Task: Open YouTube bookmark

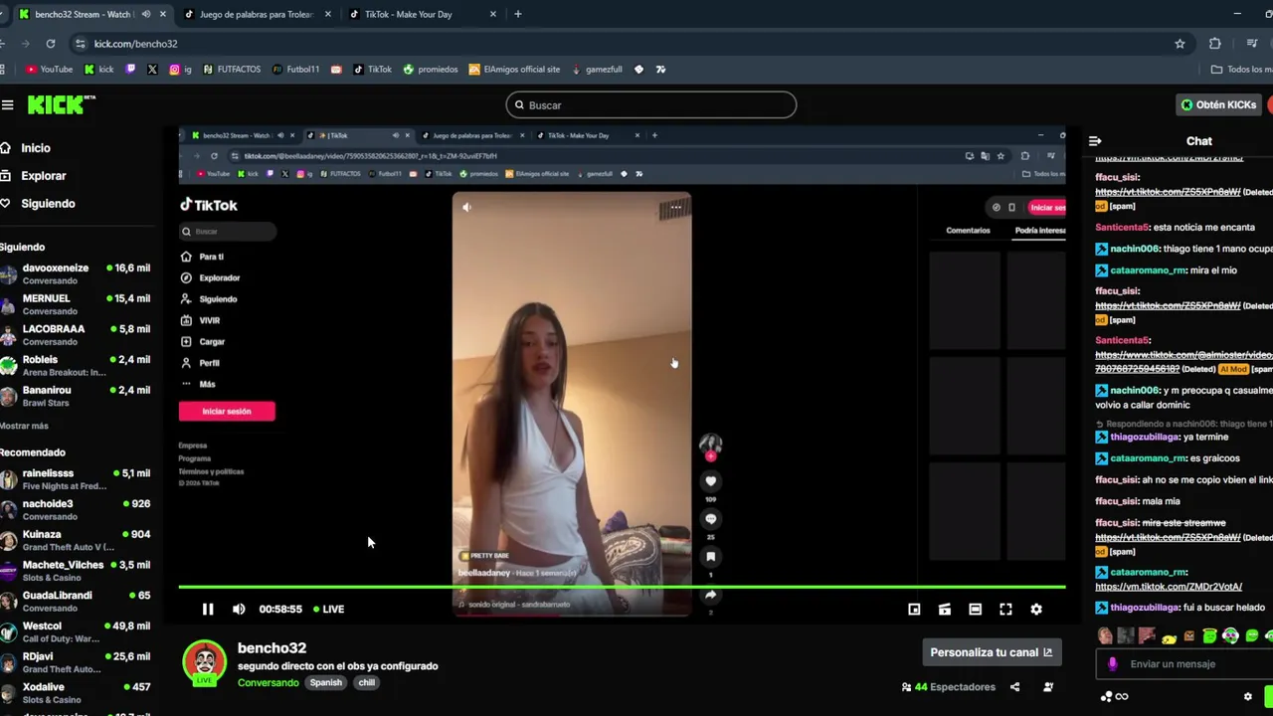Action: coord(49,70)
